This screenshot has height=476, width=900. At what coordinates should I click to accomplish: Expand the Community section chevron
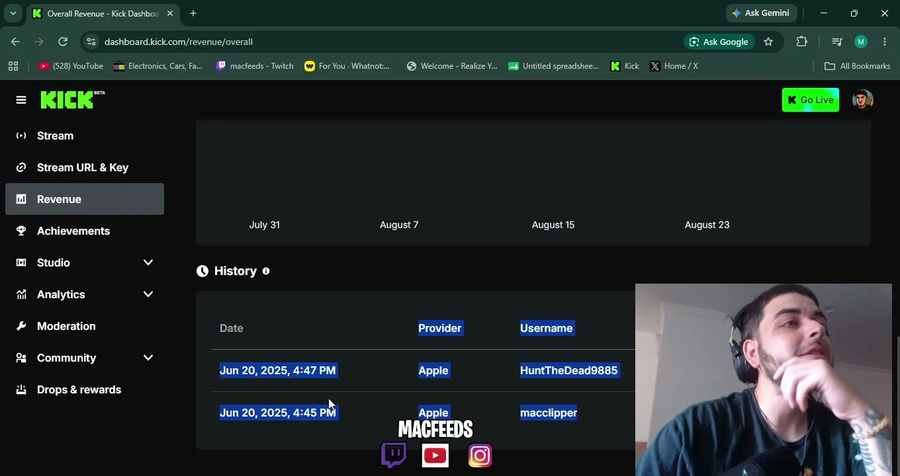tap(148, 358)
